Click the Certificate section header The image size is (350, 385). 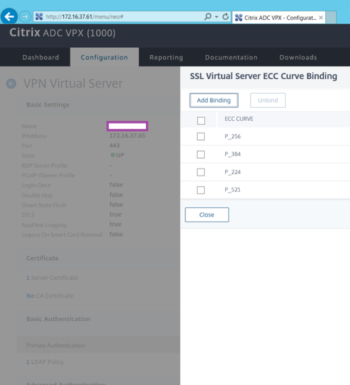pos(43,258)
